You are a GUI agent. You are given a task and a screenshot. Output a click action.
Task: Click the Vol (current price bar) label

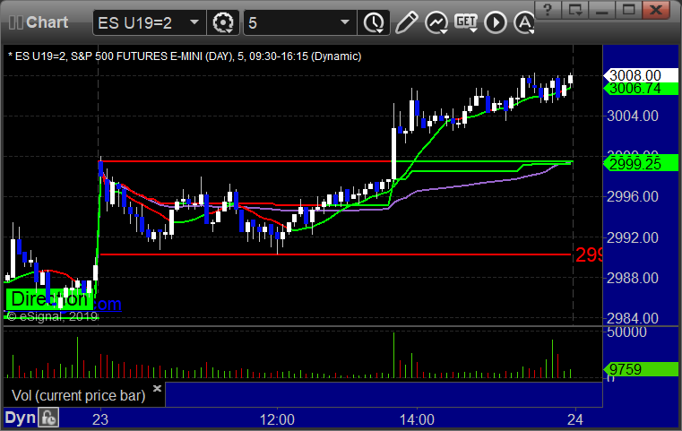78,395
